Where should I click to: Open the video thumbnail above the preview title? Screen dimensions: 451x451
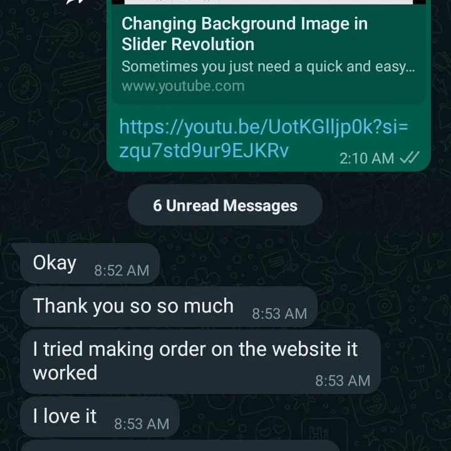point(269,2)
